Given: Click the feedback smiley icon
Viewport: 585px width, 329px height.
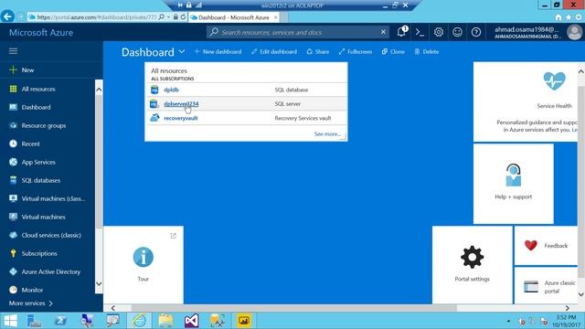Looking at the screenshot, I should (x=457, y=32).
